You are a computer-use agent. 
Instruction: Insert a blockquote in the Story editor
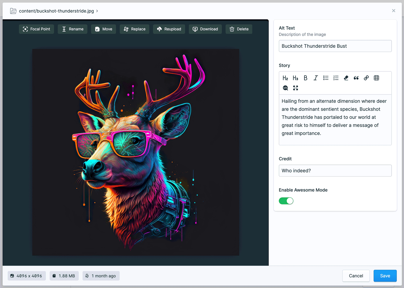(356, 78)
